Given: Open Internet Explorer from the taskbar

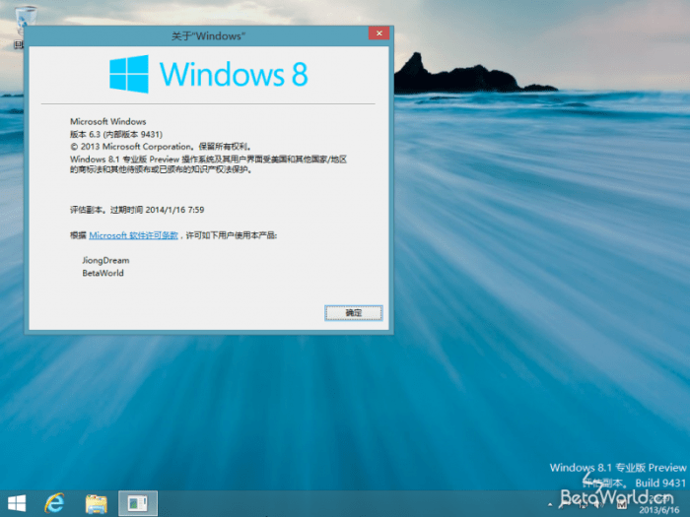Looking at the screenshot, I should coord(54,504).
